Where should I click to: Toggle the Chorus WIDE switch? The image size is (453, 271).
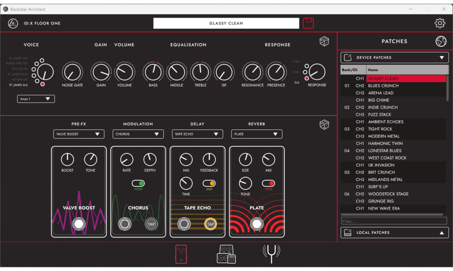point(138,183)
